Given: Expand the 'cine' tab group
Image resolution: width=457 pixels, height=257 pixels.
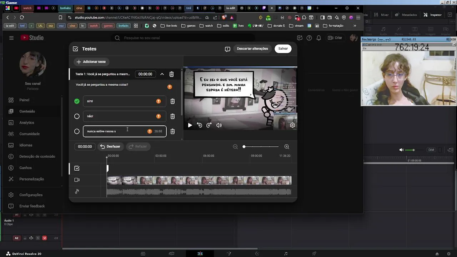Looking at the screenshot, I should (79, 8).
